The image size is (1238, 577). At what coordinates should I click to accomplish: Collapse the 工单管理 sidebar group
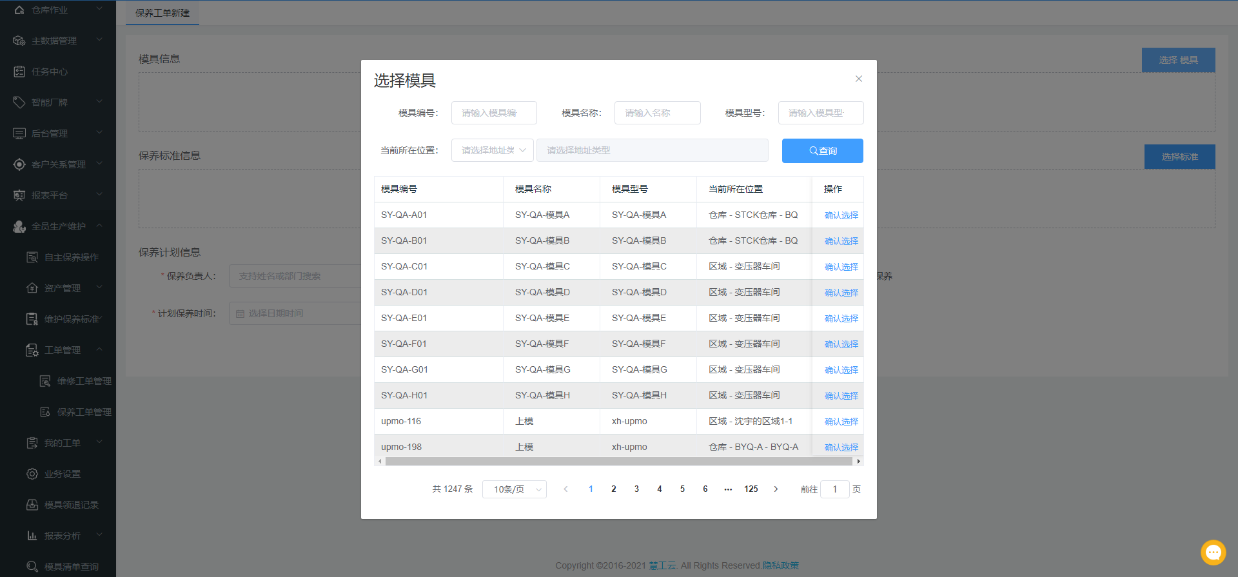coord(99,349)
